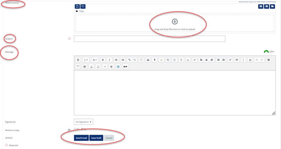Click the edit pencil square icon
Image resolution: width=281 pixels, height=149 pixels.
point(230,60)
